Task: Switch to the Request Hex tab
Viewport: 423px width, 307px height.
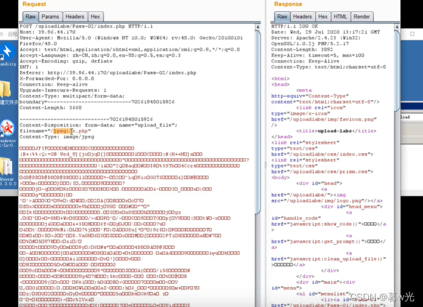Action: click(x=95, y=17)
